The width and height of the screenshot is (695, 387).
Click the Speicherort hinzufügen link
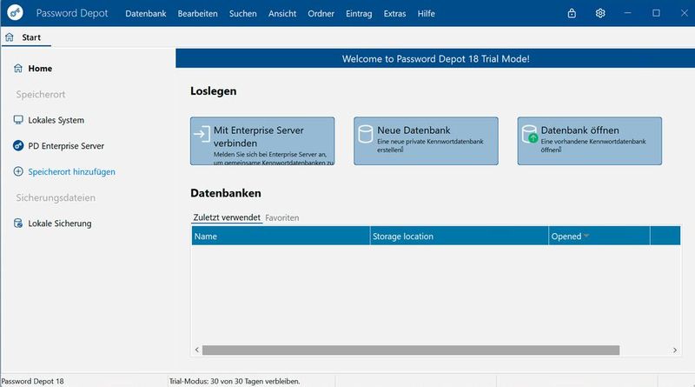click(72, 171)
